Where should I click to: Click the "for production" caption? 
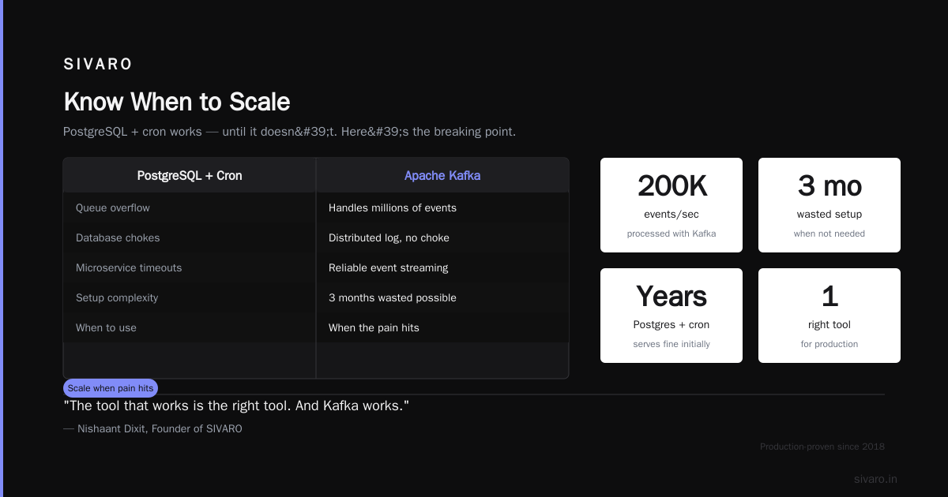[829, 344]
